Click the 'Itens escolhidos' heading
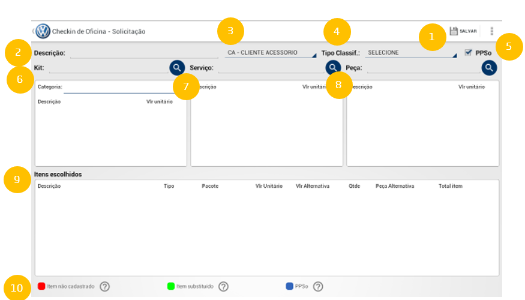 pos(58,175)
